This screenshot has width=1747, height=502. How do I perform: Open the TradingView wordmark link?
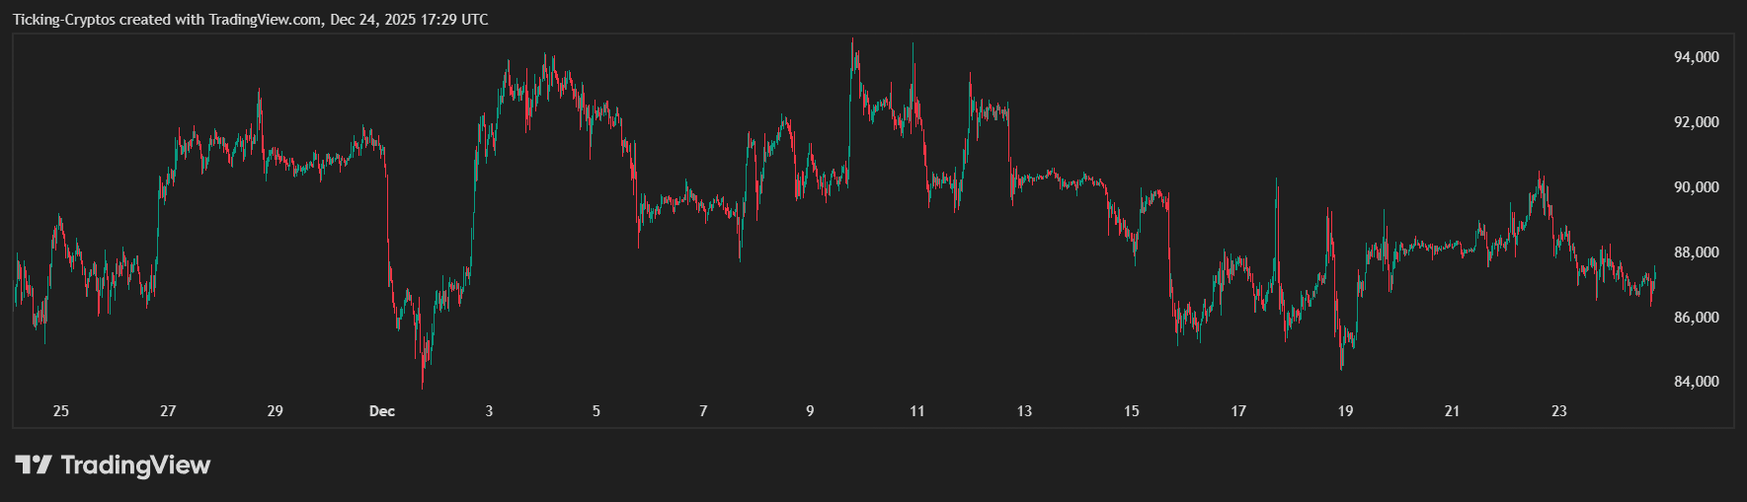click(135, 465)
